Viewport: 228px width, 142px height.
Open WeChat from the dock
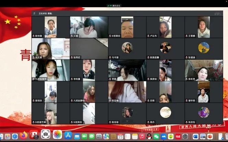156,136
